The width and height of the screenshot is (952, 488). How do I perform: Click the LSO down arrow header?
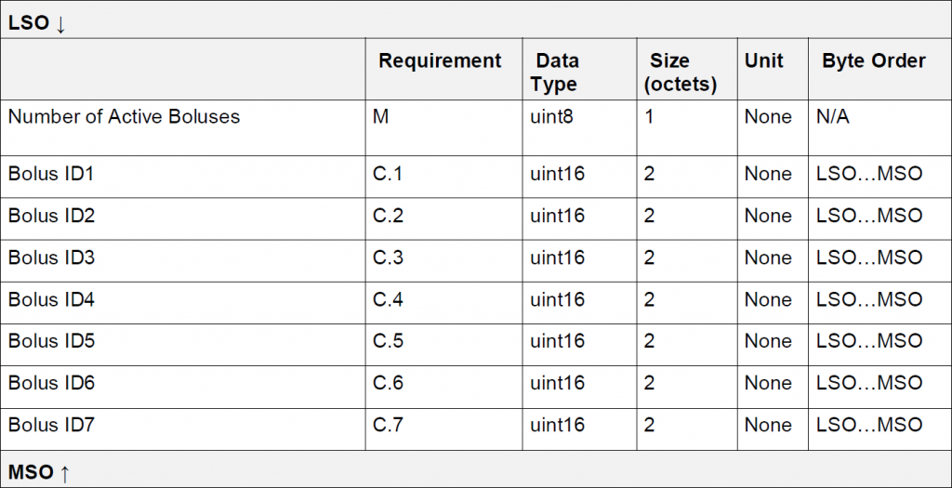click(37, 23)
